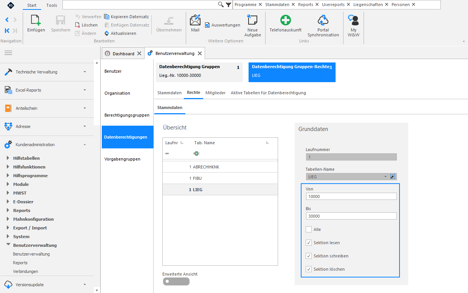Click Kopieren Datensatz icon

tap(106, 17)
